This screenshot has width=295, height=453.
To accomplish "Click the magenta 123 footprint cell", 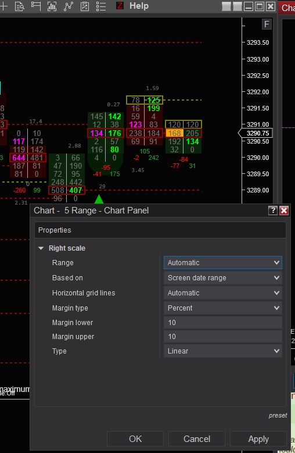I will point(135,124).
